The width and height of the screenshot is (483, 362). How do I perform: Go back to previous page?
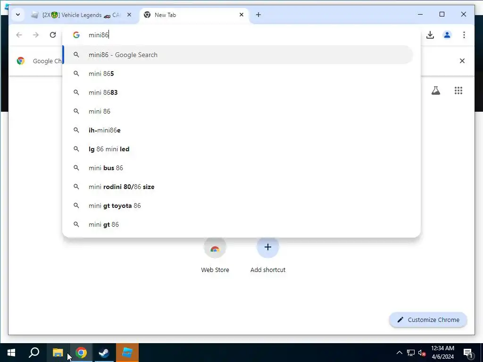coord(19,35)
